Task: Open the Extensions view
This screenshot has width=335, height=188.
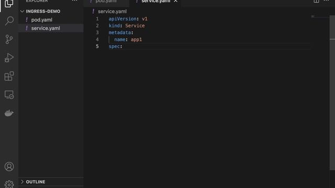Action: pos(9,76)
